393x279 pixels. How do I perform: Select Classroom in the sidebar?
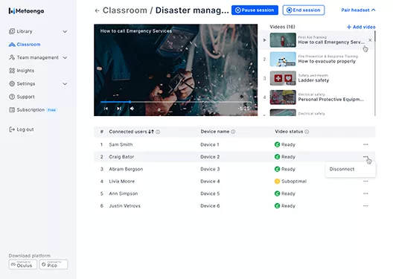pos(25,45)
